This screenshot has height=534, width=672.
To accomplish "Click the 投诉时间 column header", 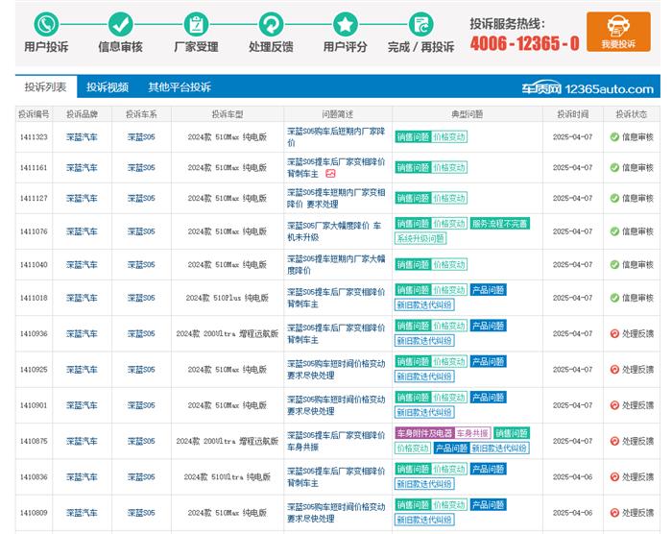I will click(572, 114).
